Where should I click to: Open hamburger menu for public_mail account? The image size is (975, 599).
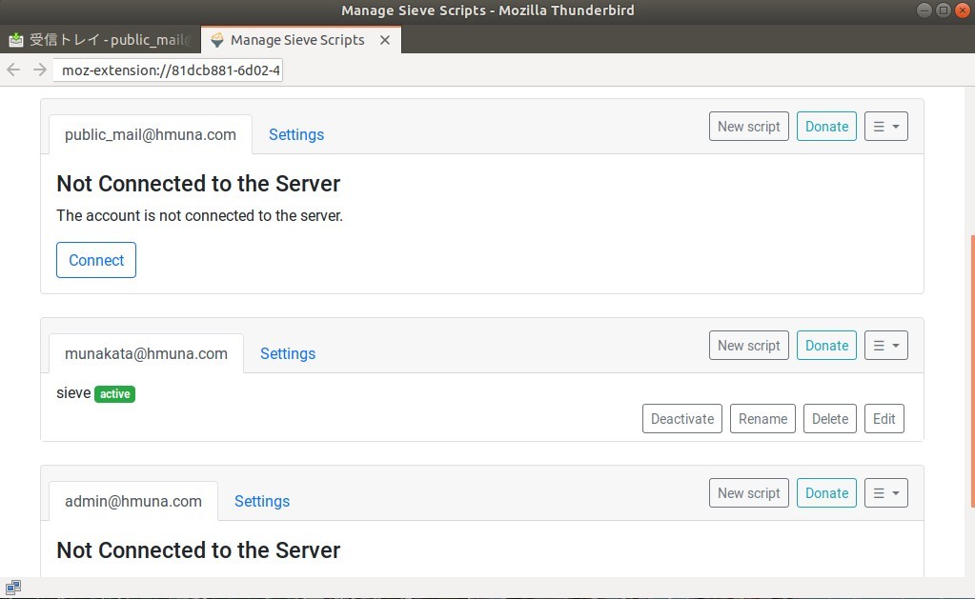pos(885,127)
